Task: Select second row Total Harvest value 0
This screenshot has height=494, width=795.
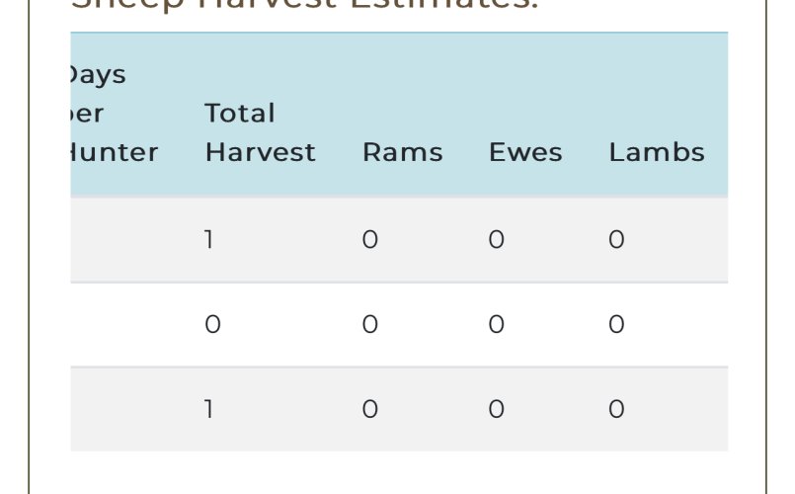Action: (213, 324)
